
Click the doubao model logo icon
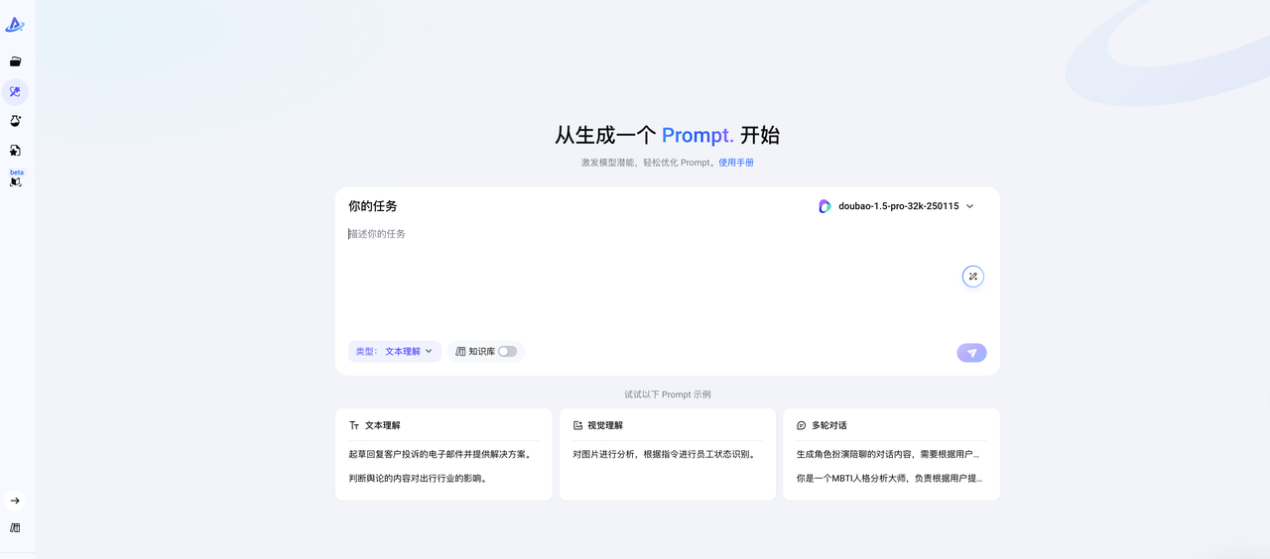(x=825, y=206)
